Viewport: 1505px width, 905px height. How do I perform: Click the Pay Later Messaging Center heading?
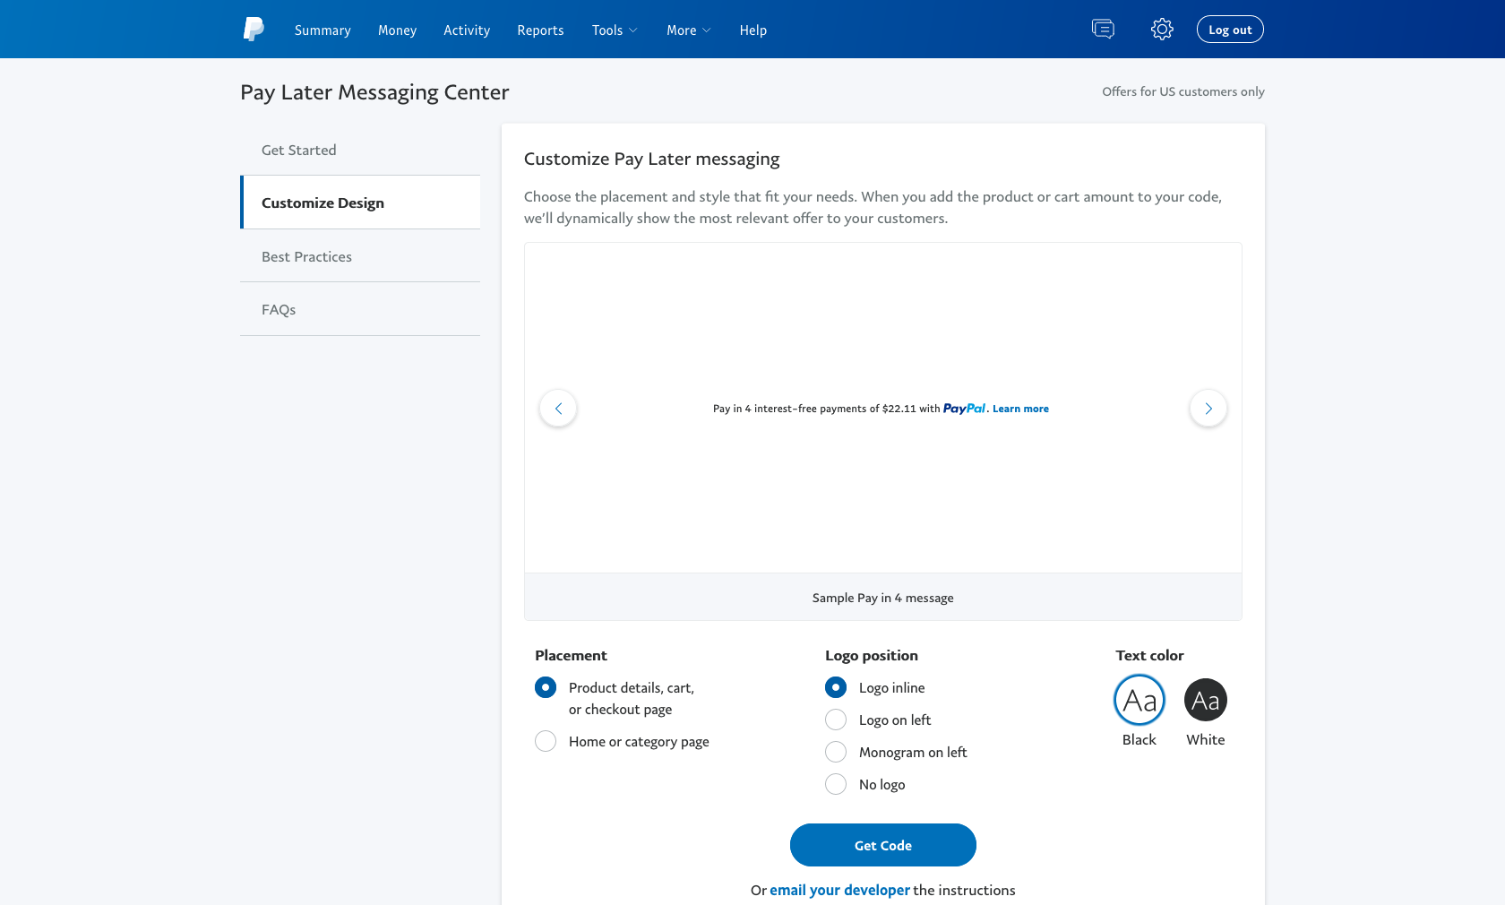point(374,92)
